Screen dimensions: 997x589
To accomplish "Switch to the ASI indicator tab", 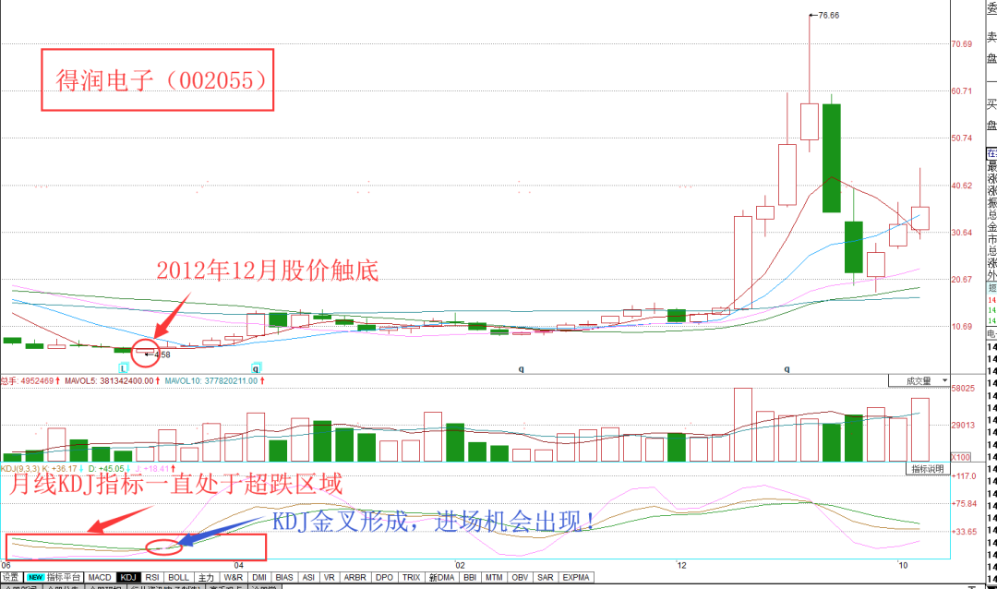I will tap(308, 578).
